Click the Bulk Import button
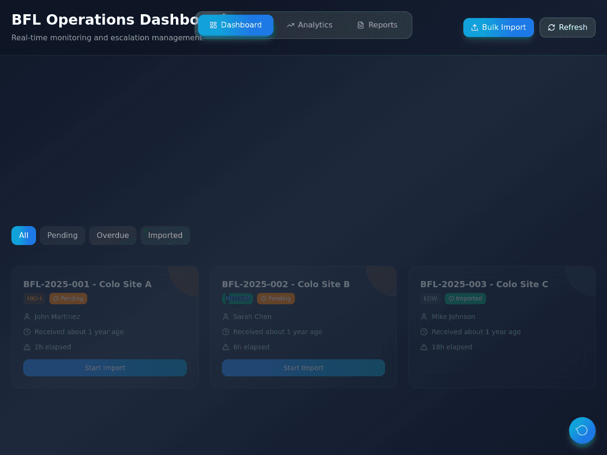 tap(498, 27)
